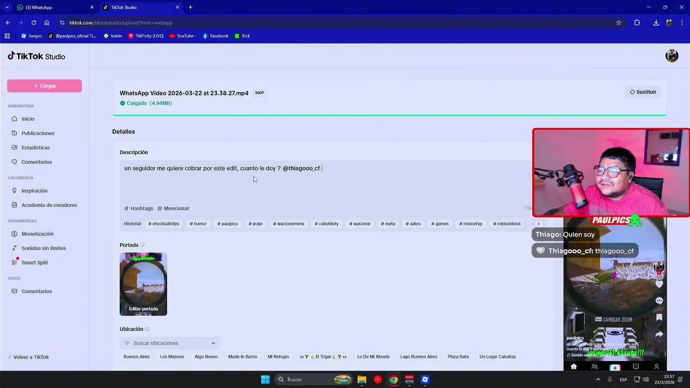Click Volver a TikTok link

coord(29,357)
